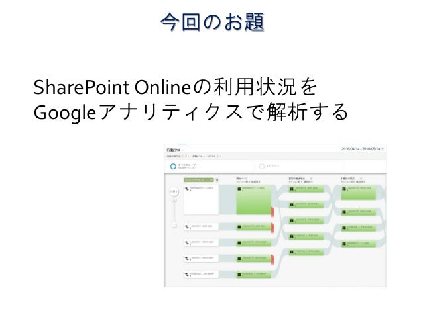The image size is (423, 317).
Task: Click the round pan control with arrows
Action: point(174,191)
